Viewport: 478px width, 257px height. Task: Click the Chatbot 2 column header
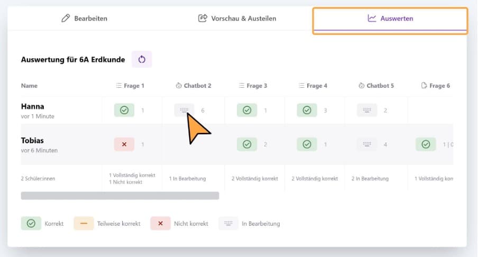[x=194, y=86]
